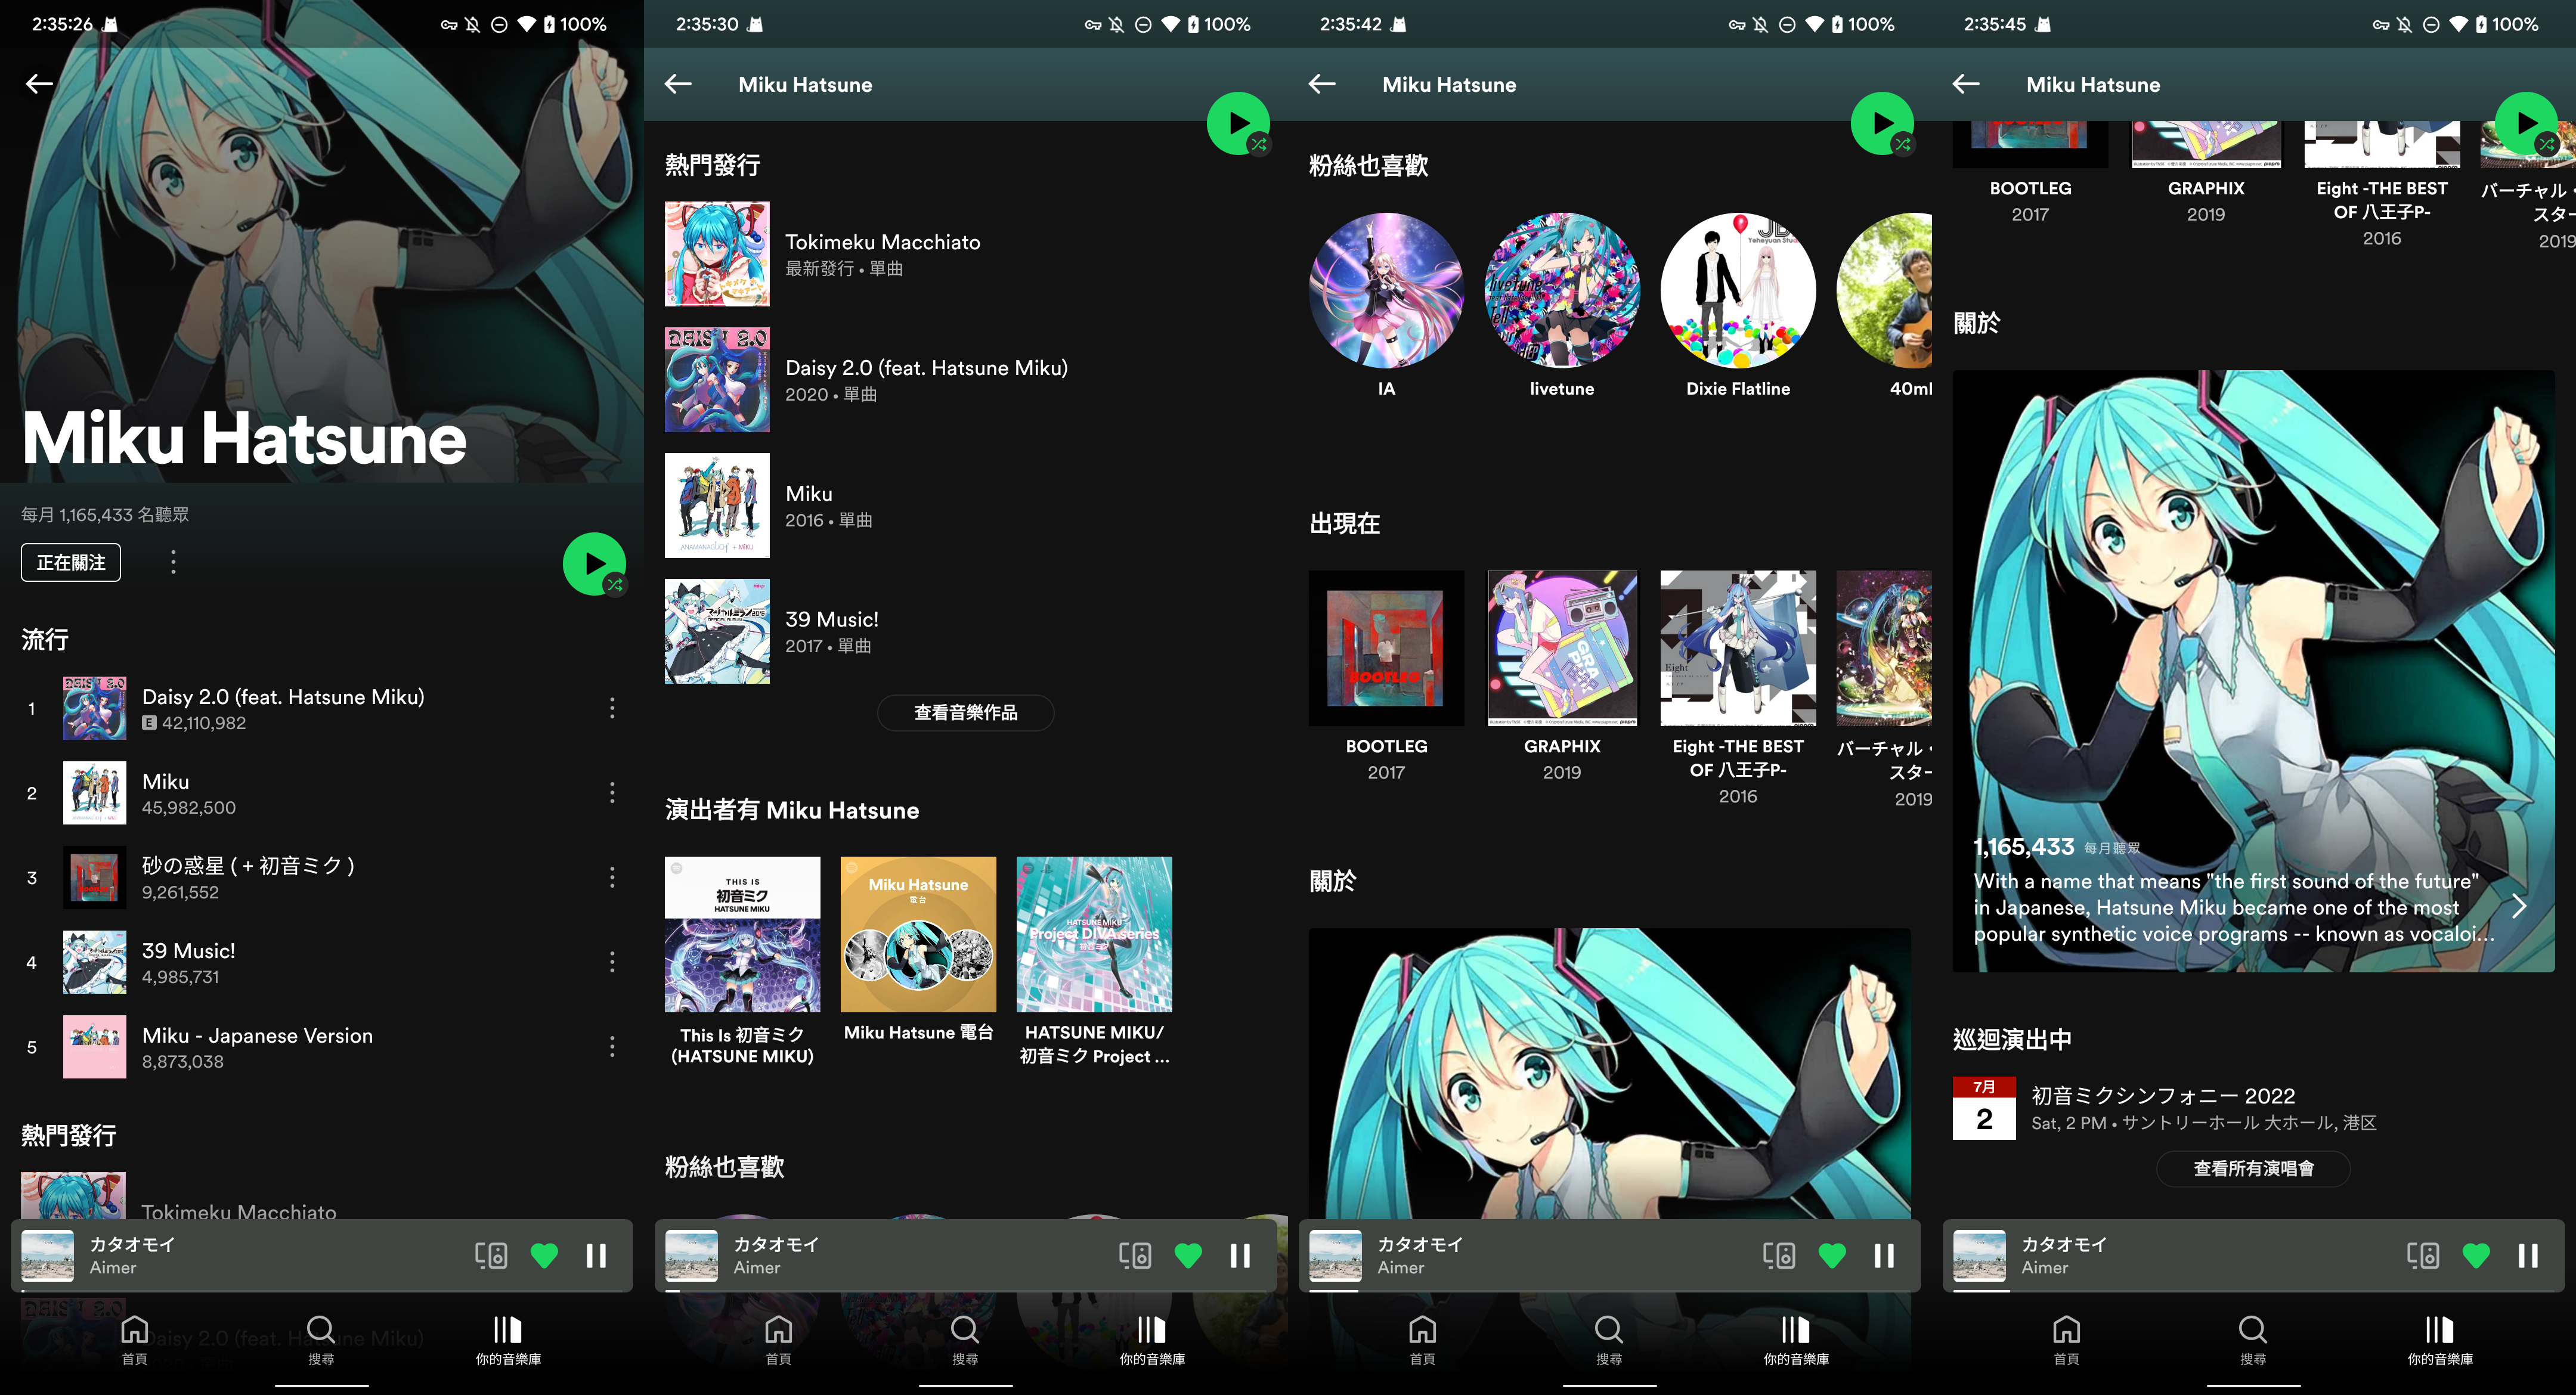The width and height of the screenshot is (2576, 1395).
Task: Open 你的音樂庫 tab on 2:35:45 screen
Action: [2440, 1340]
